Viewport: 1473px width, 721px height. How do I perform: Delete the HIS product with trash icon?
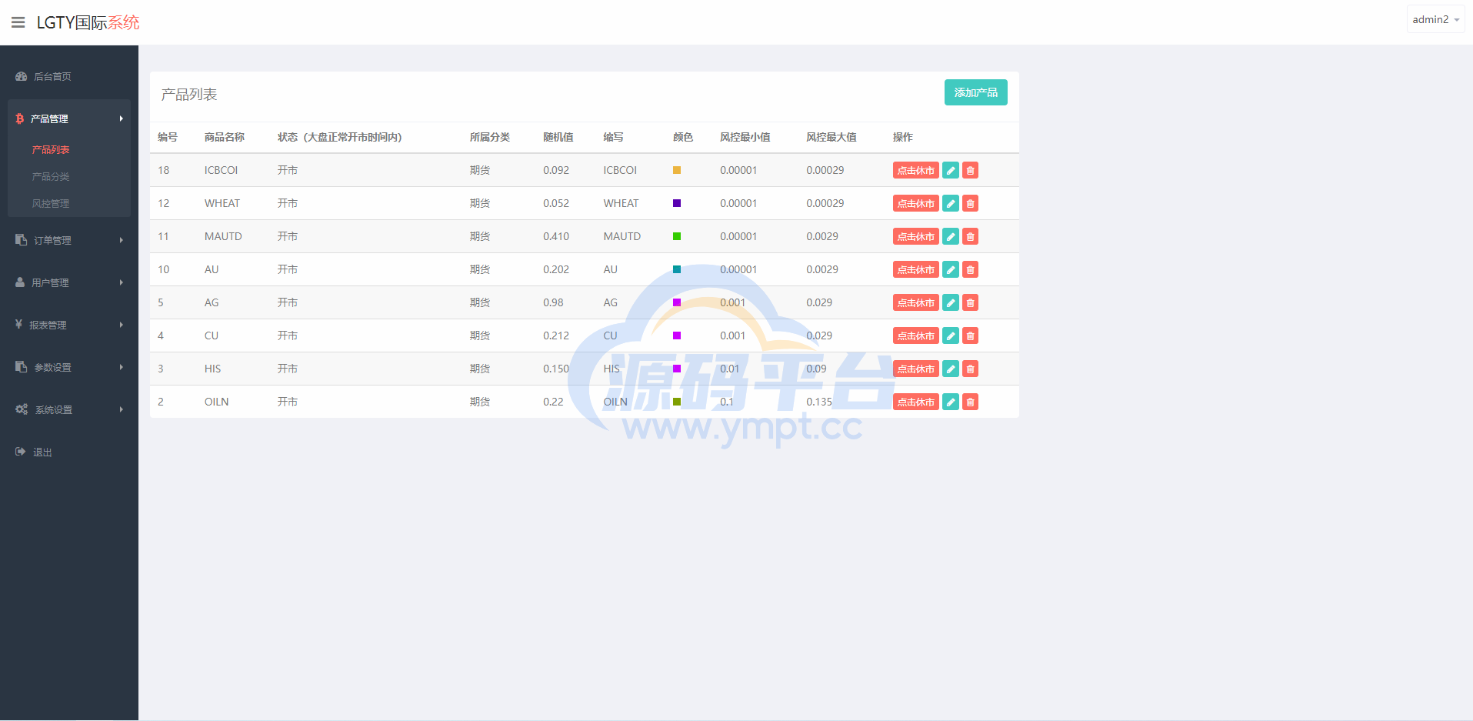pyautogui.click(x=970, y=369)
